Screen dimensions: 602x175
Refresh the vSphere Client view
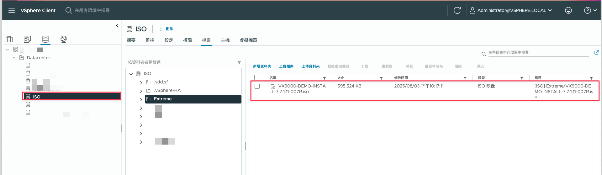pos(457,10)
